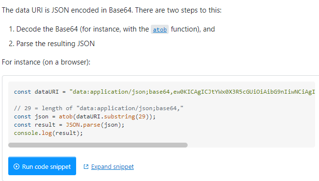Click the list item 'Decode the Base64'
319x181 pixels.
115,29
